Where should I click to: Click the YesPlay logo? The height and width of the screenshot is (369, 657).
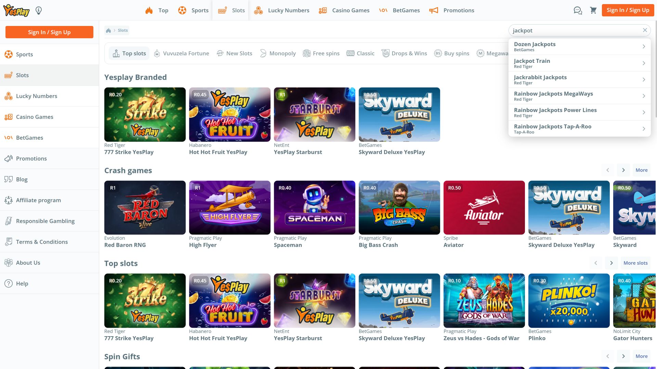coord(16,10)
